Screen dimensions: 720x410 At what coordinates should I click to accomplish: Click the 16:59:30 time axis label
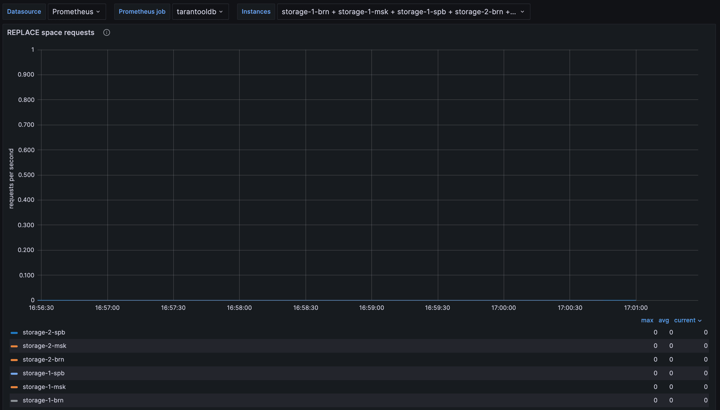[438, 308]
